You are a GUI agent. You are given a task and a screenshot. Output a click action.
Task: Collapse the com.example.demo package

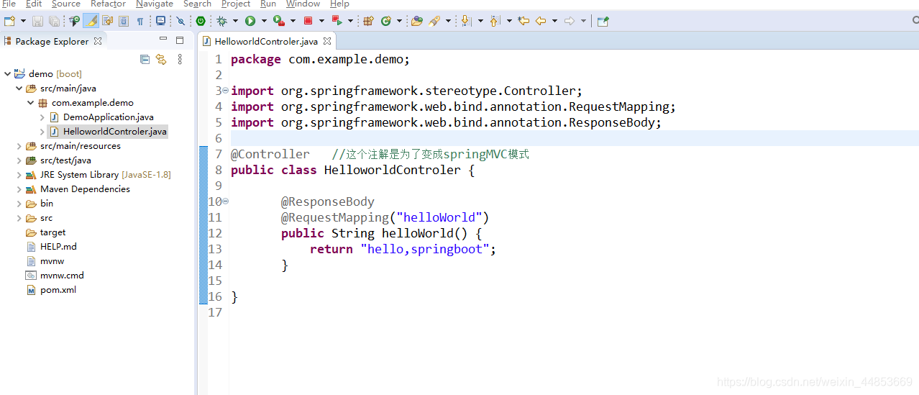click(x=30, y=102)
